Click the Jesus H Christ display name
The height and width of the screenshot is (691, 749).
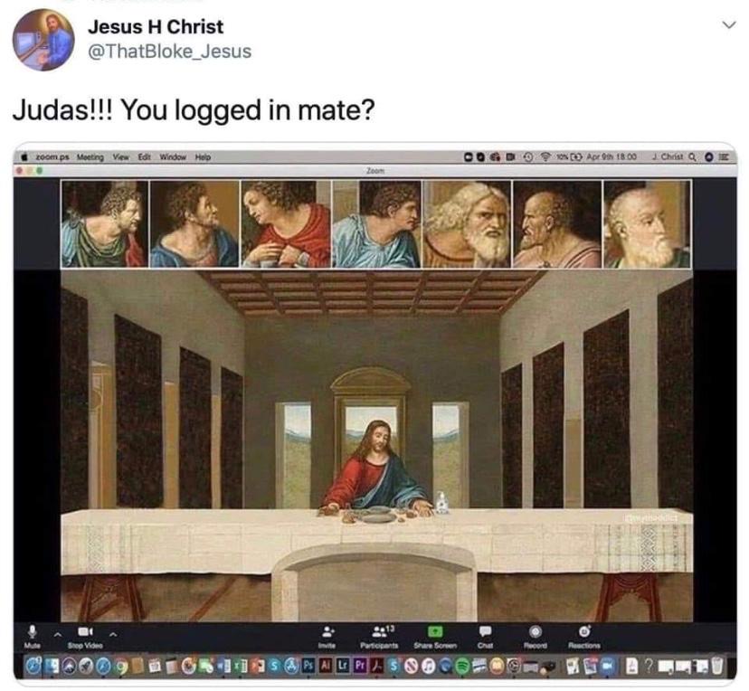tap(156, 27)
